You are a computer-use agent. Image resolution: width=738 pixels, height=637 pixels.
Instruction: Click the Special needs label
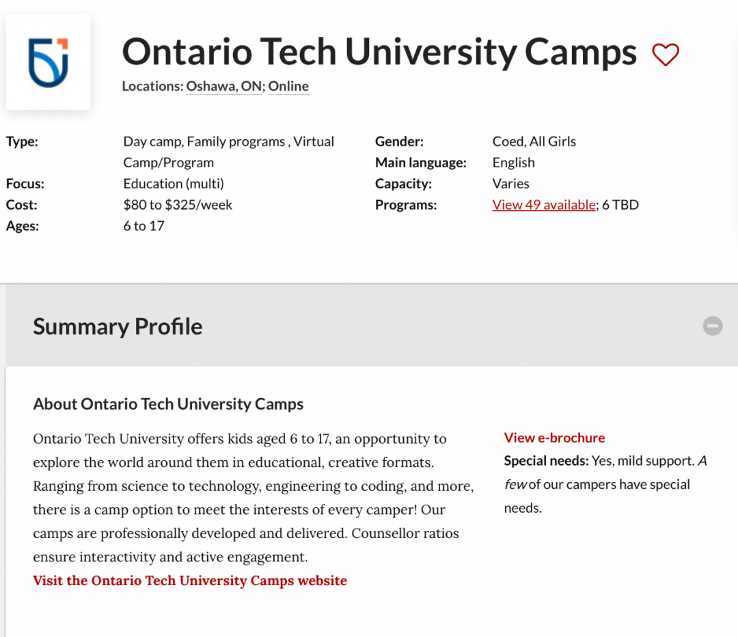[x=546, y=461]
